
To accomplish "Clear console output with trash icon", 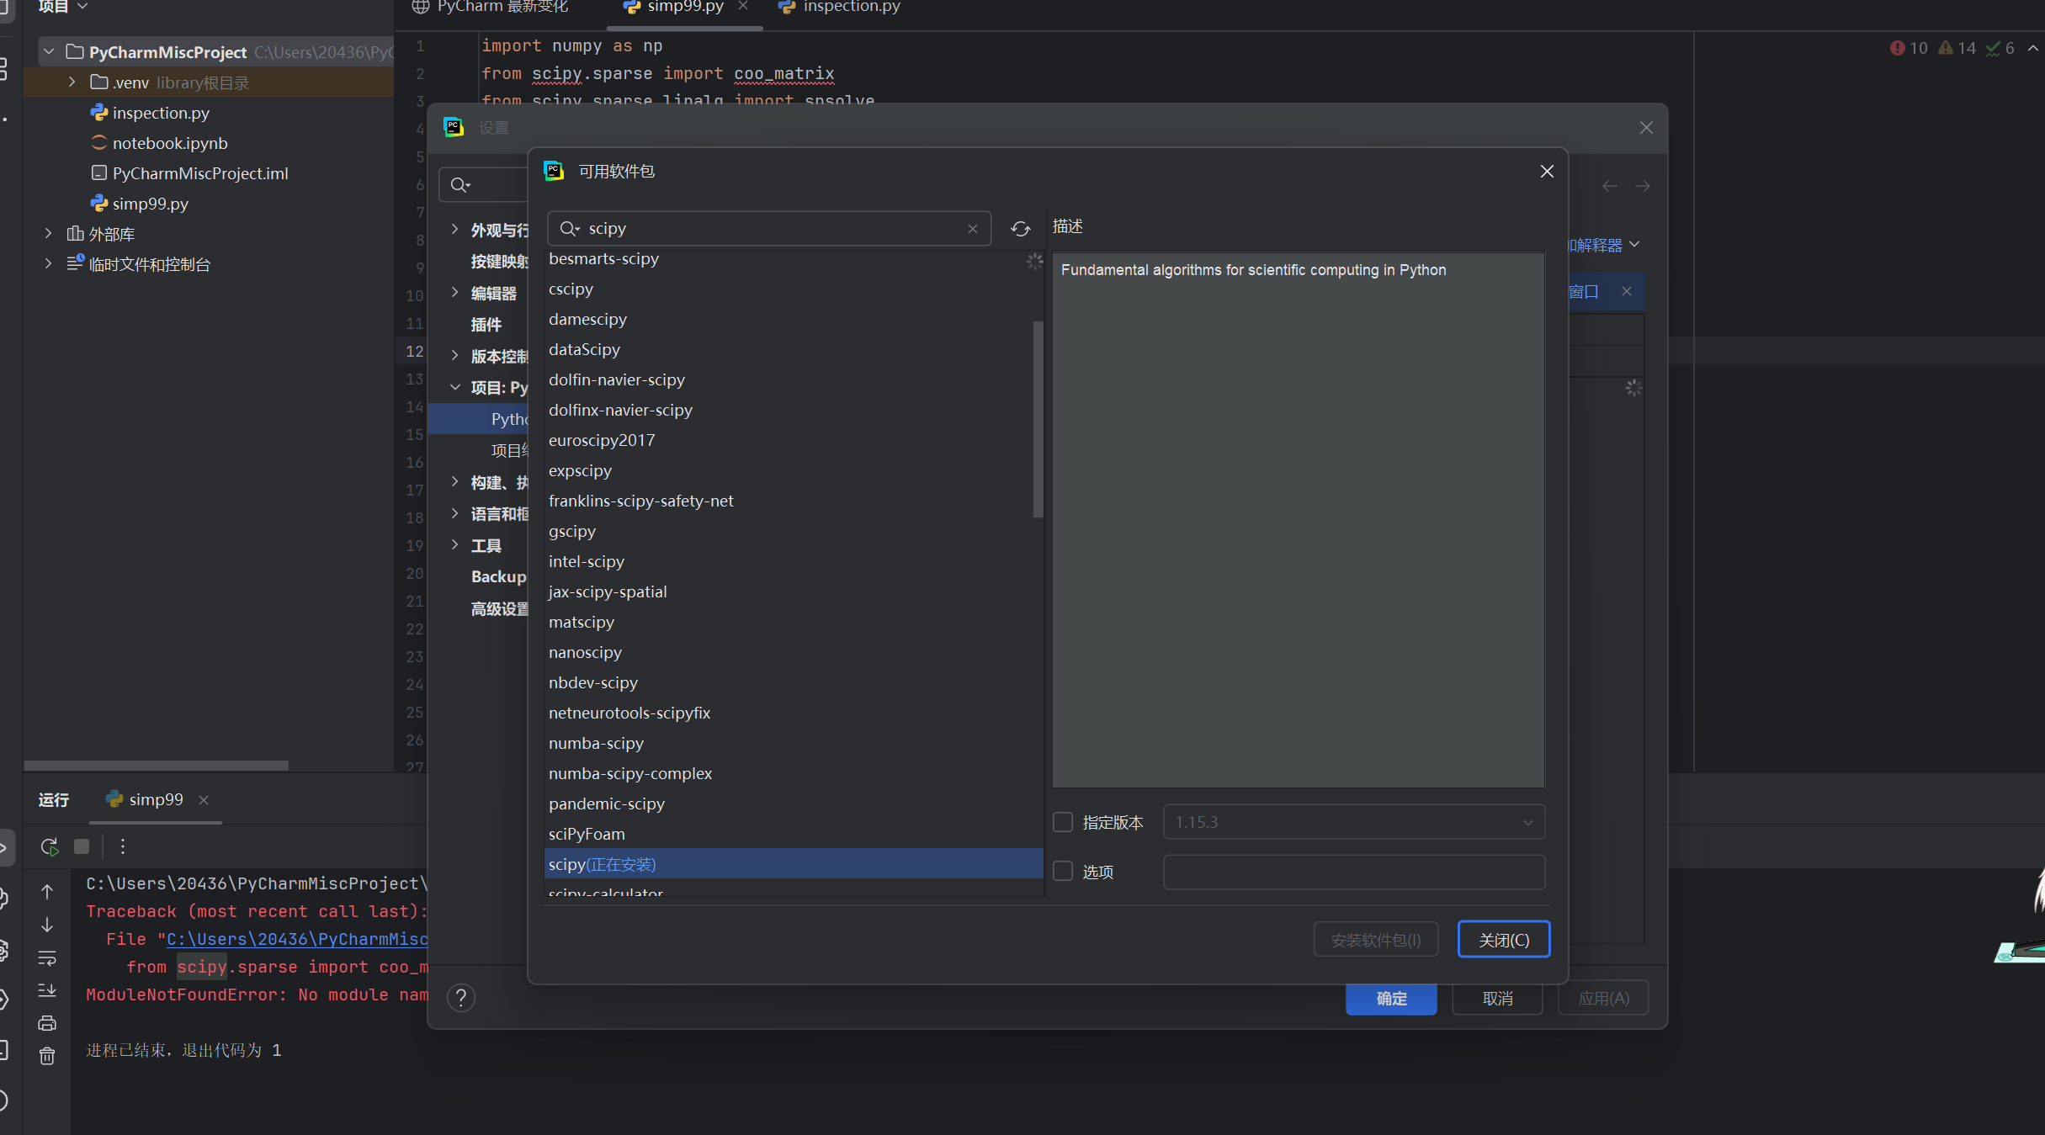I will pos(47,1056).
